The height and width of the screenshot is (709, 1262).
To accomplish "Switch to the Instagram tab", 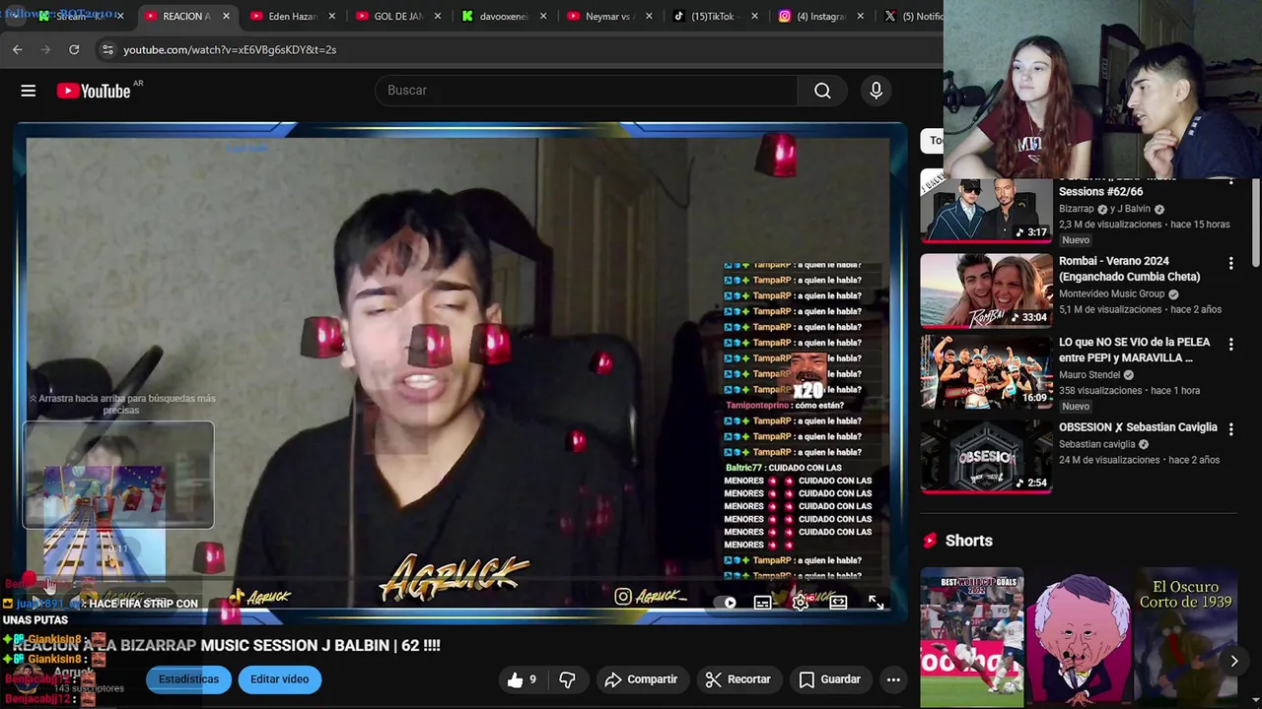I will [x=820, y=16].
